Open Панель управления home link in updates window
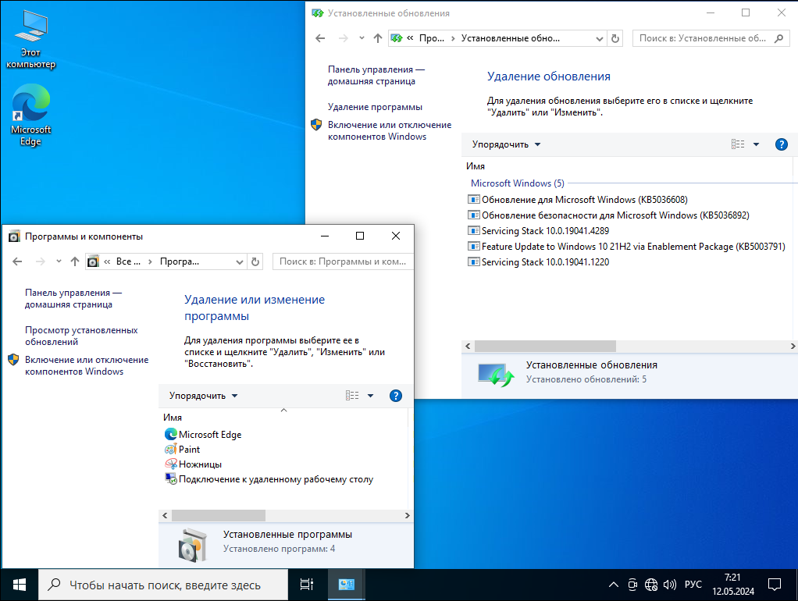 tap(376, 75)
